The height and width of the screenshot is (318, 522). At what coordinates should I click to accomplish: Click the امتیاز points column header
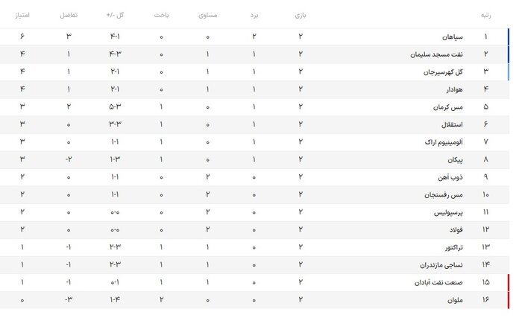click(x=23, y=15)
